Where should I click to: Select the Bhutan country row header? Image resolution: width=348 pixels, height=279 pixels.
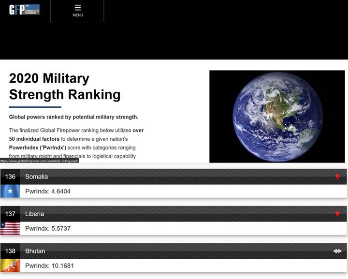tap(174, 251)
